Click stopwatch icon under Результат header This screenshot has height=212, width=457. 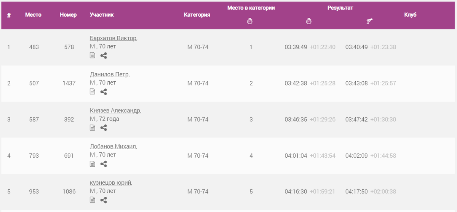[x=309, y=22]
